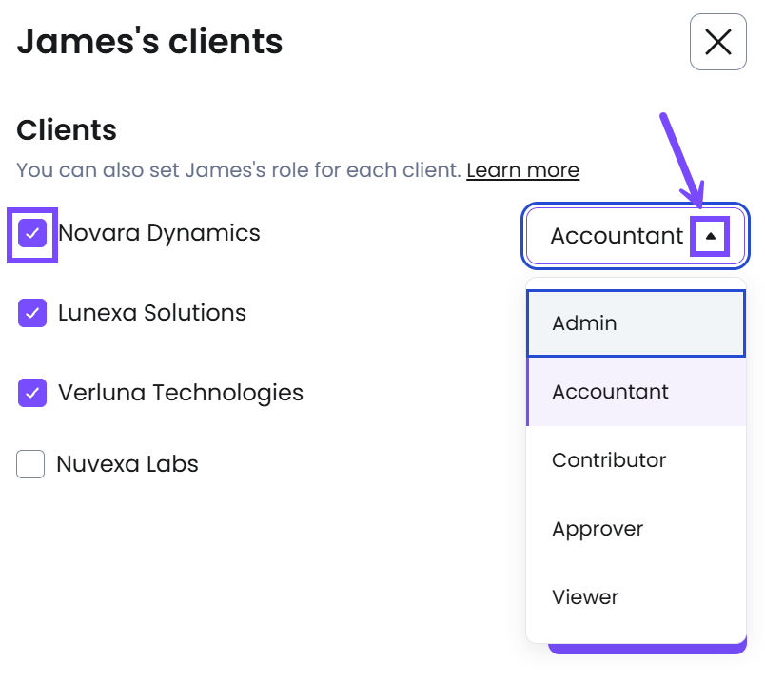Screen dimensions: 765x682
Task: Pick Viewer role from dropdown list
Action: 637,596
